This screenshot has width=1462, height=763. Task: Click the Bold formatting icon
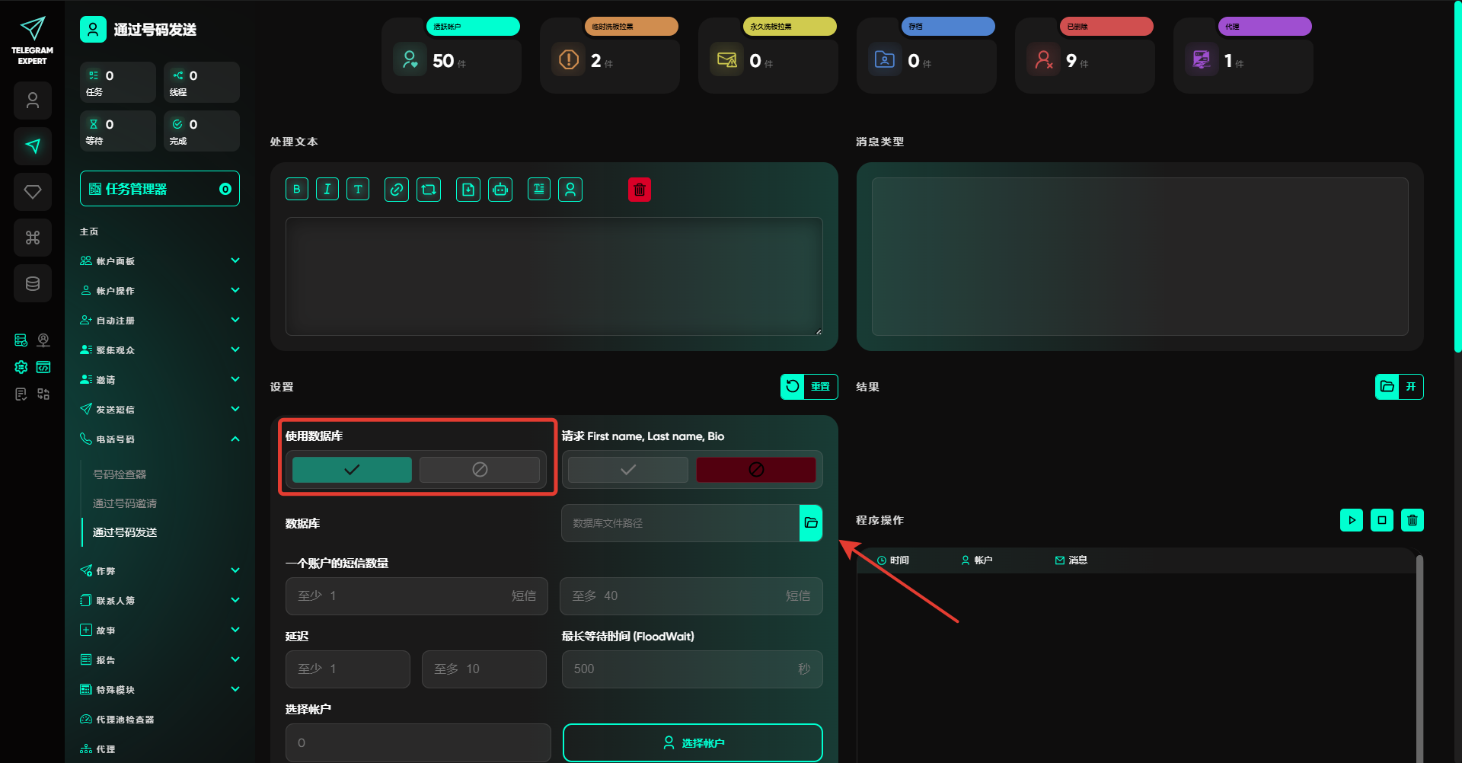297,190
